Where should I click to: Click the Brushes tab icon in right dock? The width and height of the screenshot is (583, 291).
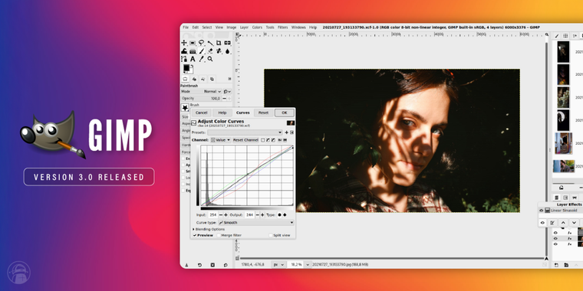pyautogui.click(x=557, y=36)
